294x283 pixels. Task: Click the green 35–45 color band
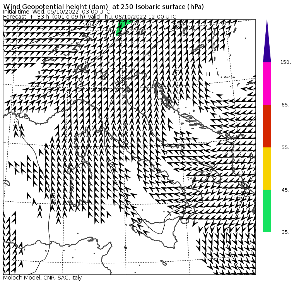267,211
